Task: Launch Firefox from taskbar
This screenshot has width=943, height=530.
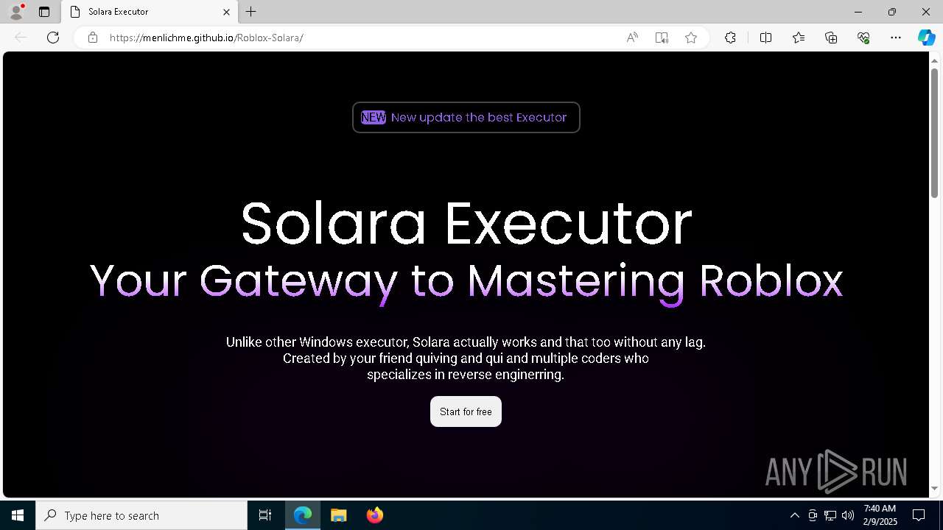Action: tap(375, 515)
